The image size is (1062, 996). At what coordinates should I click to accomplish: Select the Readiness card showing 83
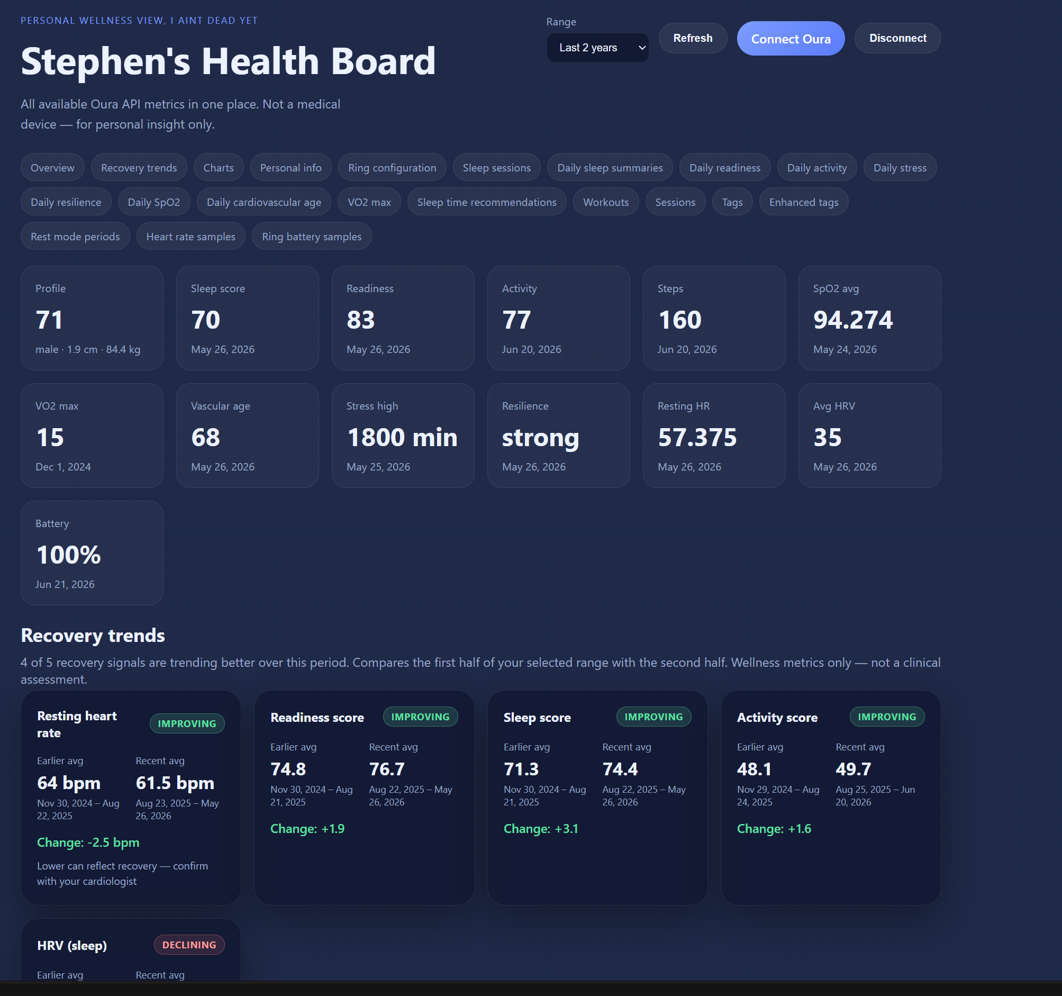coord(403,318)
